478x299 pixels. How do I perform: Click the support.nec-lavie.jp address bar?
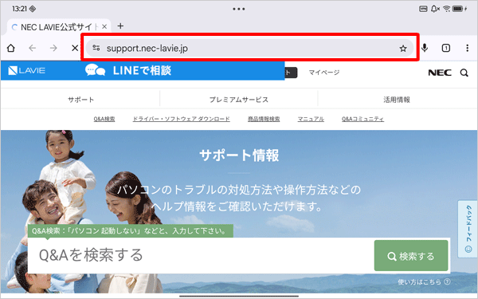click(x=249, y=48)
